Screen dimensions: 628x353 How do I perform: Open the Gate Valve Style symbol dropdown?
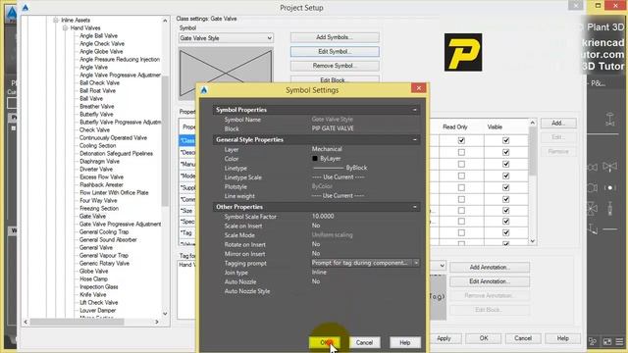270,38
